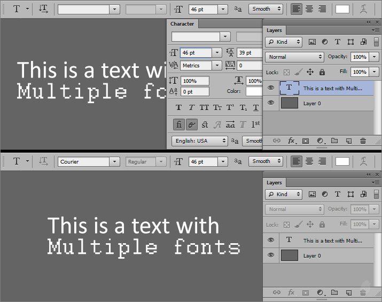
Task: Hide the highlighted text layer via its eye
Action: click(271, 88)
